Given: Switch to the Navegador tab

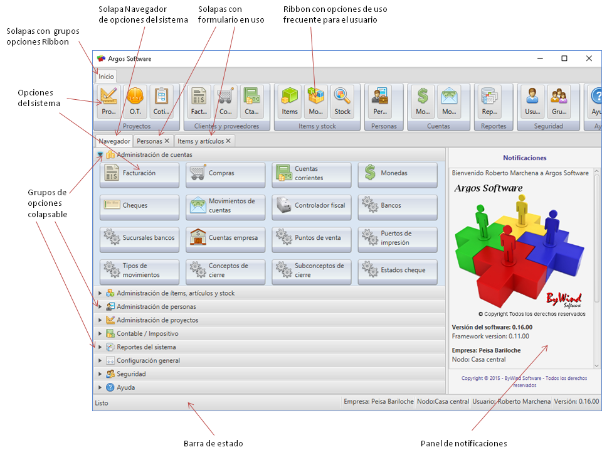Looking at the screenshot, I should (114, 141).
